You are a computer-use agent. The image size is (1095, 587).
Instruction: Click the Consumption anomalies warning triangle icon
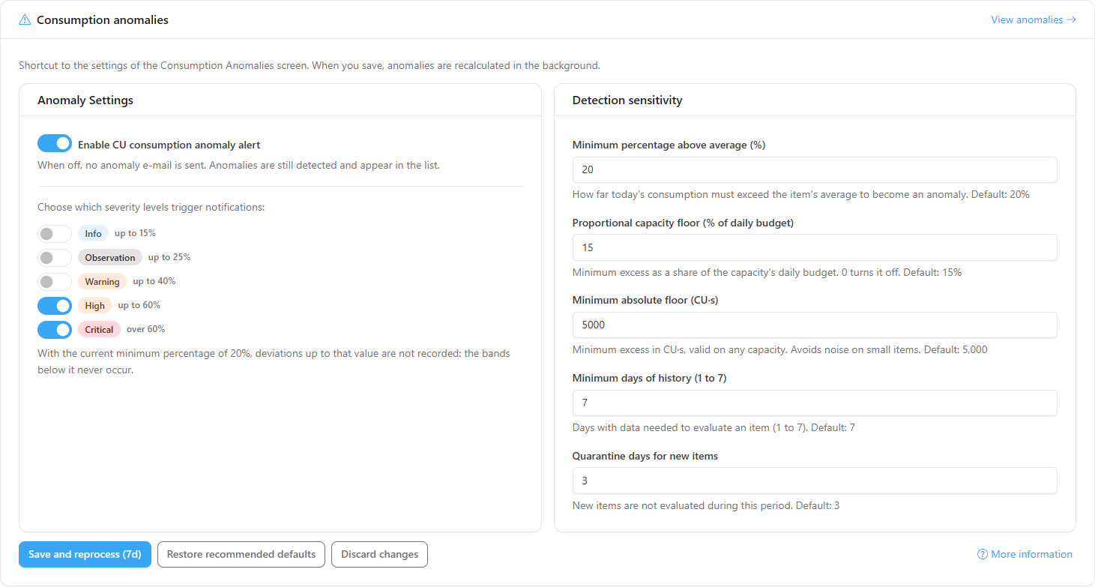click(25, 20)
